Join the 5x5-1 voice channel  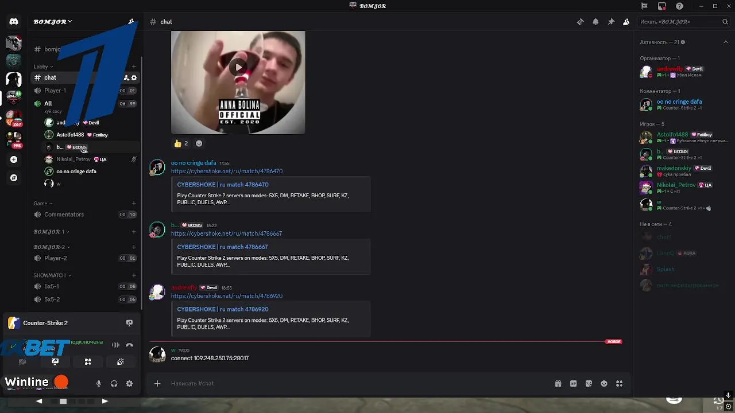click(x=85, y=286)
